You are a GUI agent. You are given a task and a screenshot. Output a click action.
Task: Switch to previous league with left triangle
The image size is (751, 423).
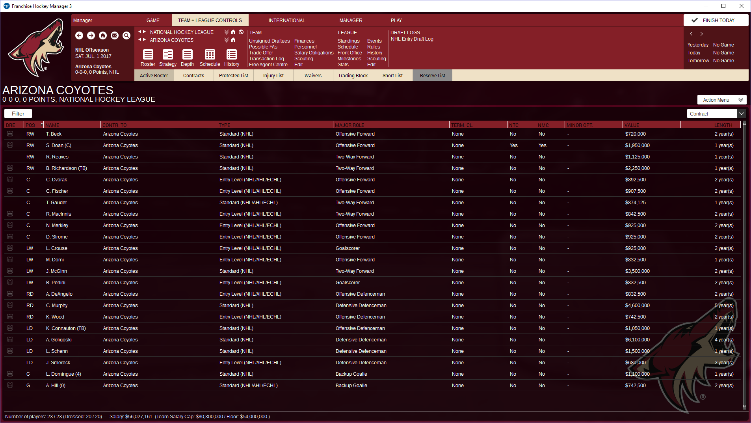pos(139,32)
